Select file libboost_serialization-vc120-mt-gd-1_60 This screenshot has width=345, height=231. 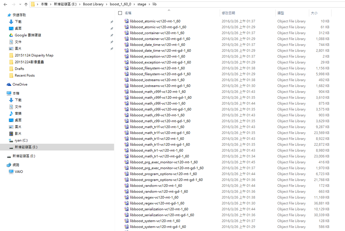[162, 215]
